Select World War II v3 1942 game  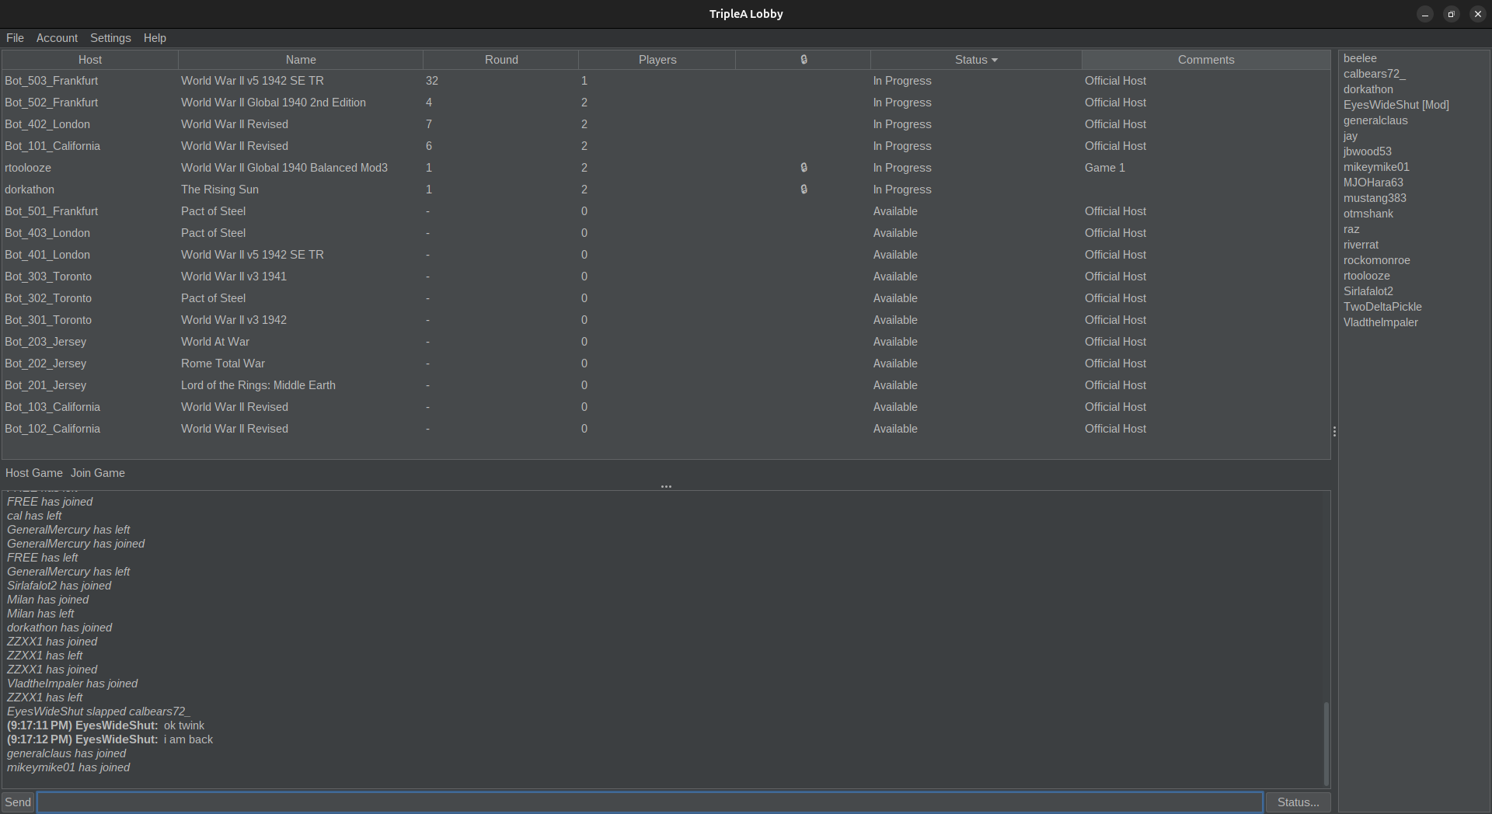point(234,320)
